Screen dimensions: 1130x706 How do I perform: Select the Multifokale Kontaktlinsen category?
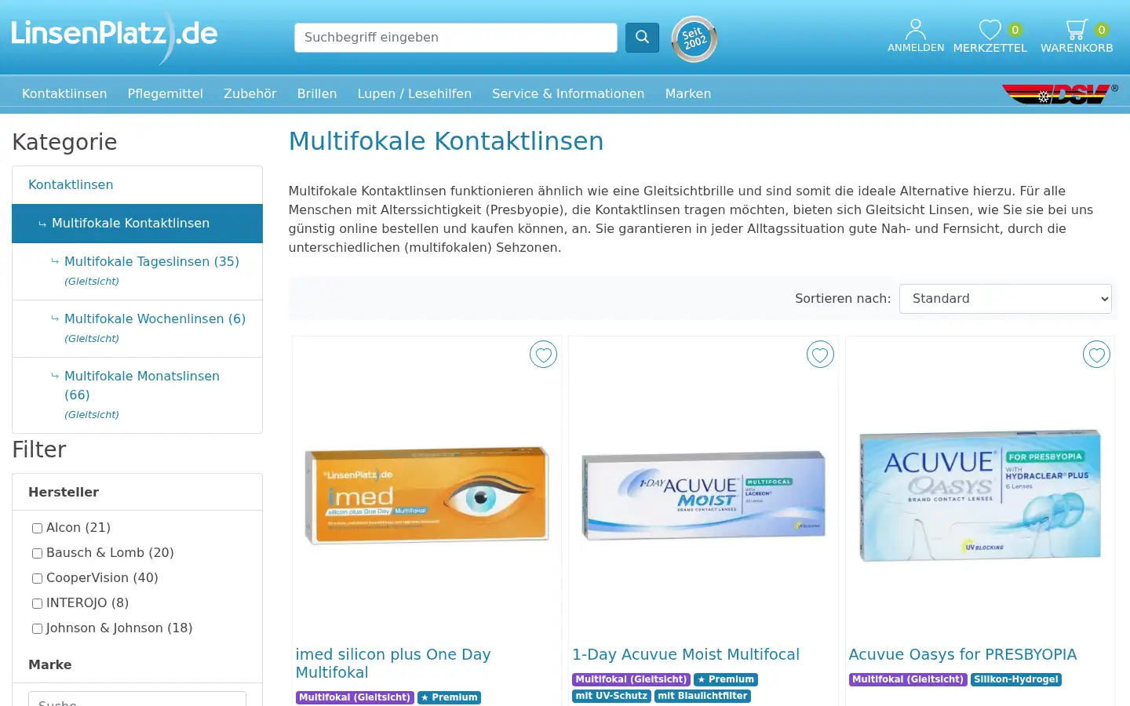coord(137,224)
